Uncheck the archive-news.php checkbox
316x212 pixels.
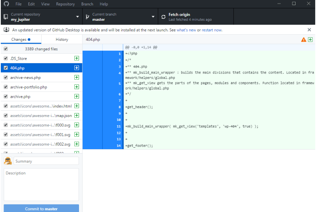click(x=6, y=77)
